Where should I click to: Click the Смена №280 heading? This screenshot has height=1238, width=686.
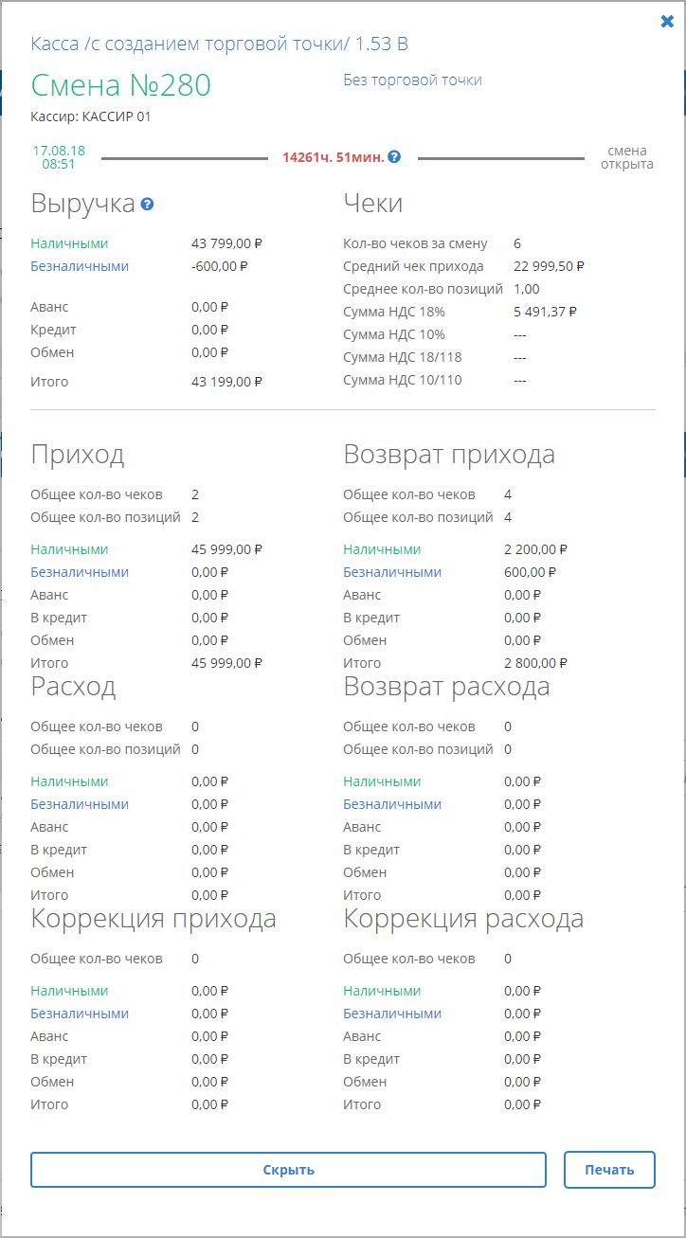point(121,85)
